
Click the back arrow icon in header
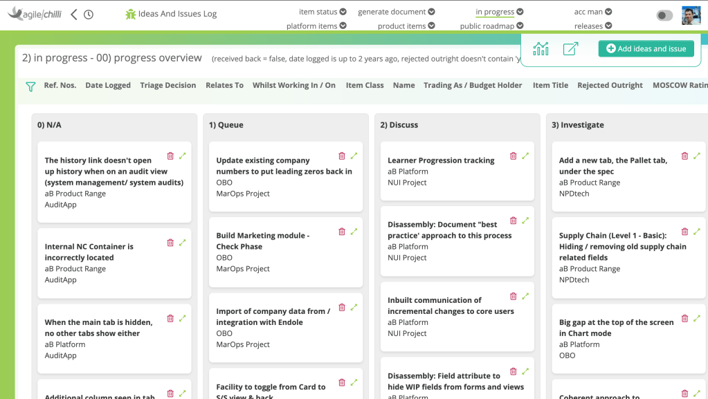pos(74,15)
